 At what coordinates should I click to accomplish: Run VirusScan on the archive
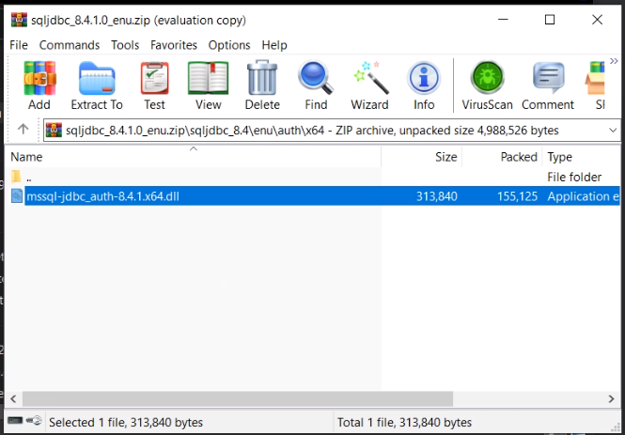(487, 85)
